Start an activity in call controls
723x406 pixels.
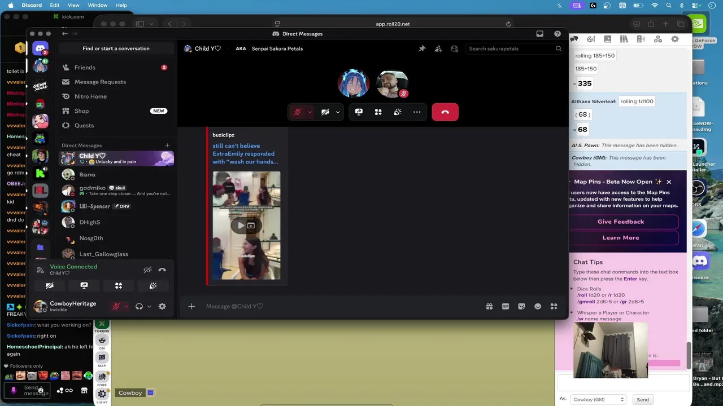coord(378,112)
